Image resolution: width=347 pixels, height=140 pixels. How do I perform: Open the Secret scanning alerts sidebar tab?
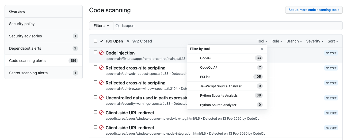(44, 73)
